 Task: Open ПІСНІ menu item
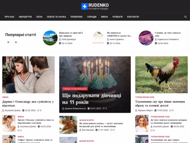point(39,17)
